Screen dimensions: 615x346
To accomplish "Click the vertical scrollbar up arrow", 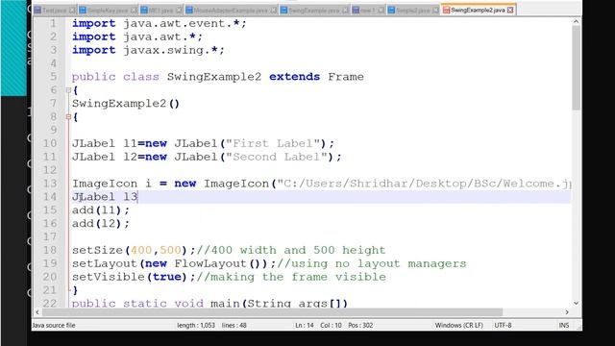I will (x=576, y=22).
